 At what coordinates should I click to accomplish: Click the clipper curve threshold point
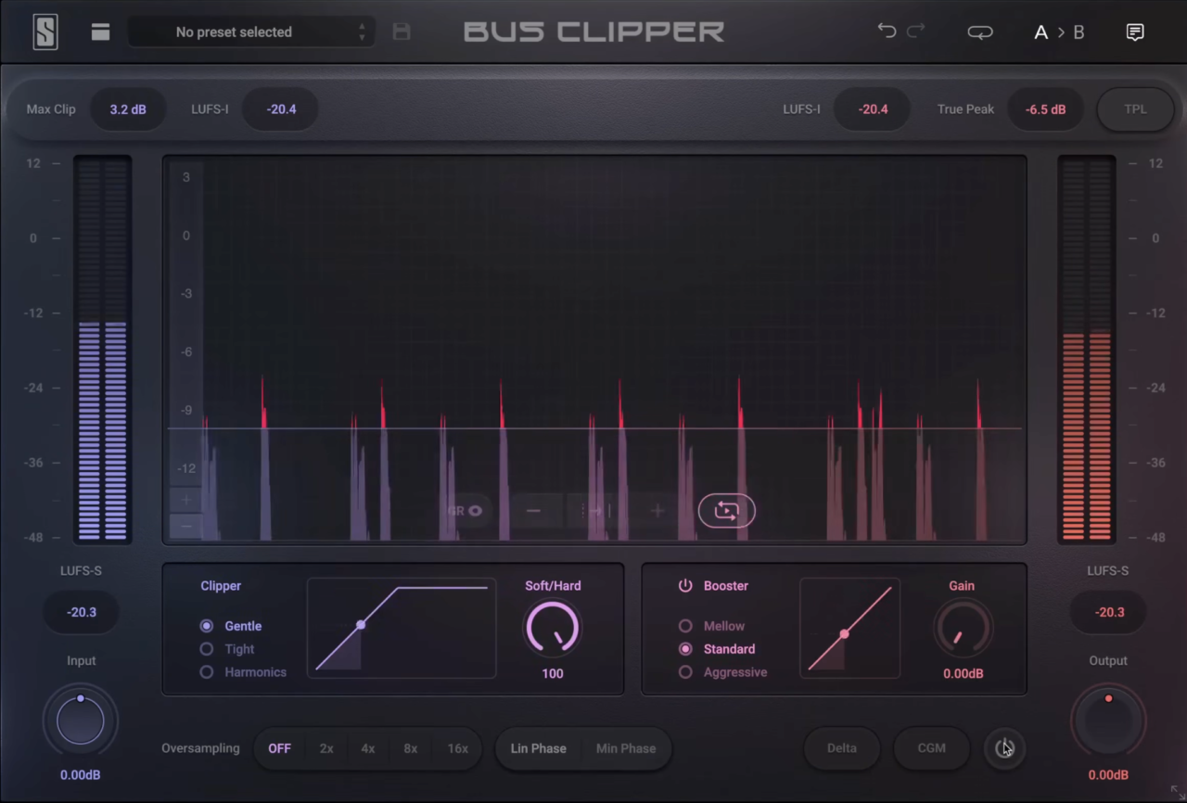(x=361, y=625)
